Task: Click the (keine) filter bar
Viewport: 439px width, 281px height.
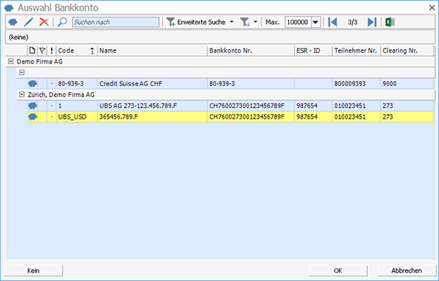Action: (219, 37)
